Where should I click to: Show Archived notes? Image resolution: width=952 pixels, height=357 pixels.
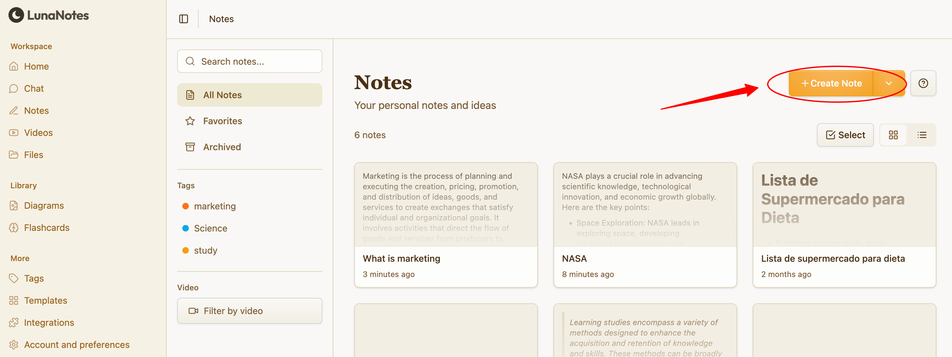(x=222, y=147)
